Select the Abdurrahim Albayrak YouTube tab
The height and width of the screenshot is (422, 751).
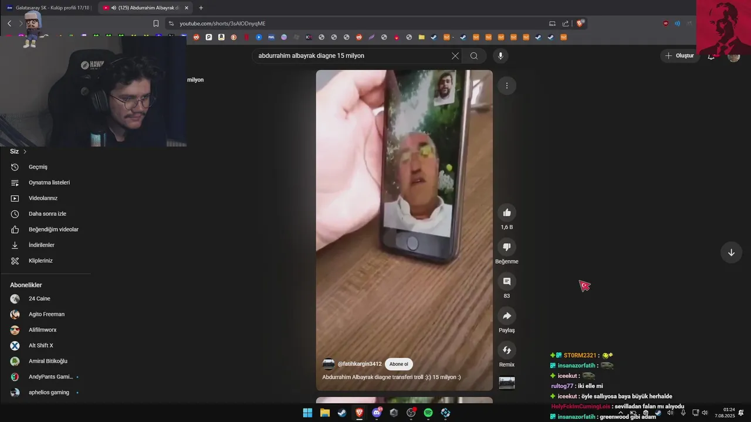[144, 8]
